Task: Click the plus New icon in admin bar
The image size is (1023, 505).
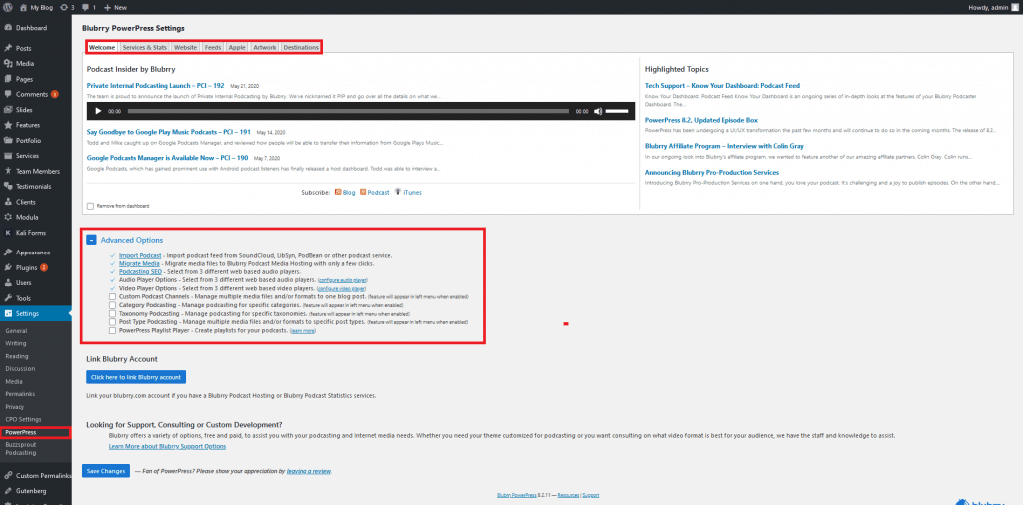Action: tap(107, 8)
